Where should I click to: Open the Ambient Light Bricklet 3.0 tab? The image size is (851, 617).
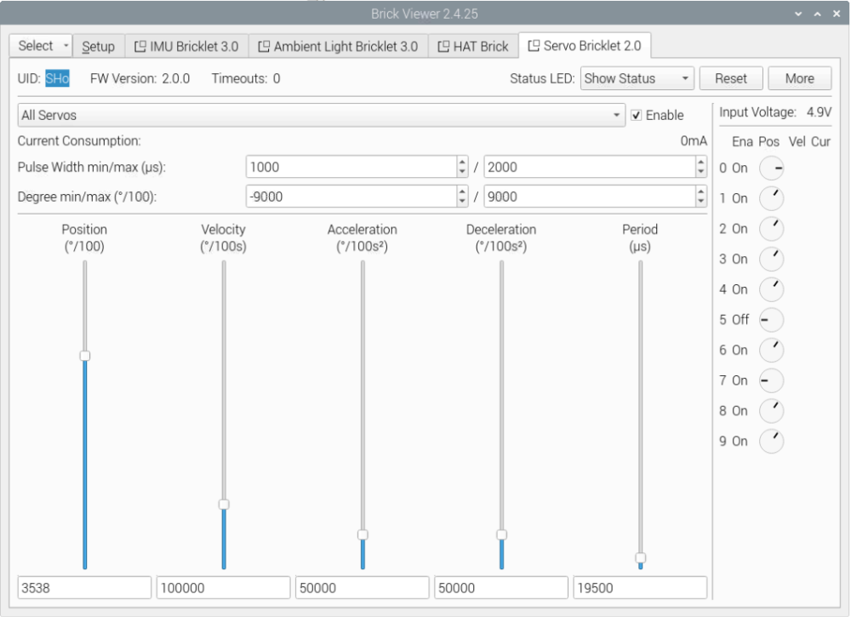tap(339, 47)
